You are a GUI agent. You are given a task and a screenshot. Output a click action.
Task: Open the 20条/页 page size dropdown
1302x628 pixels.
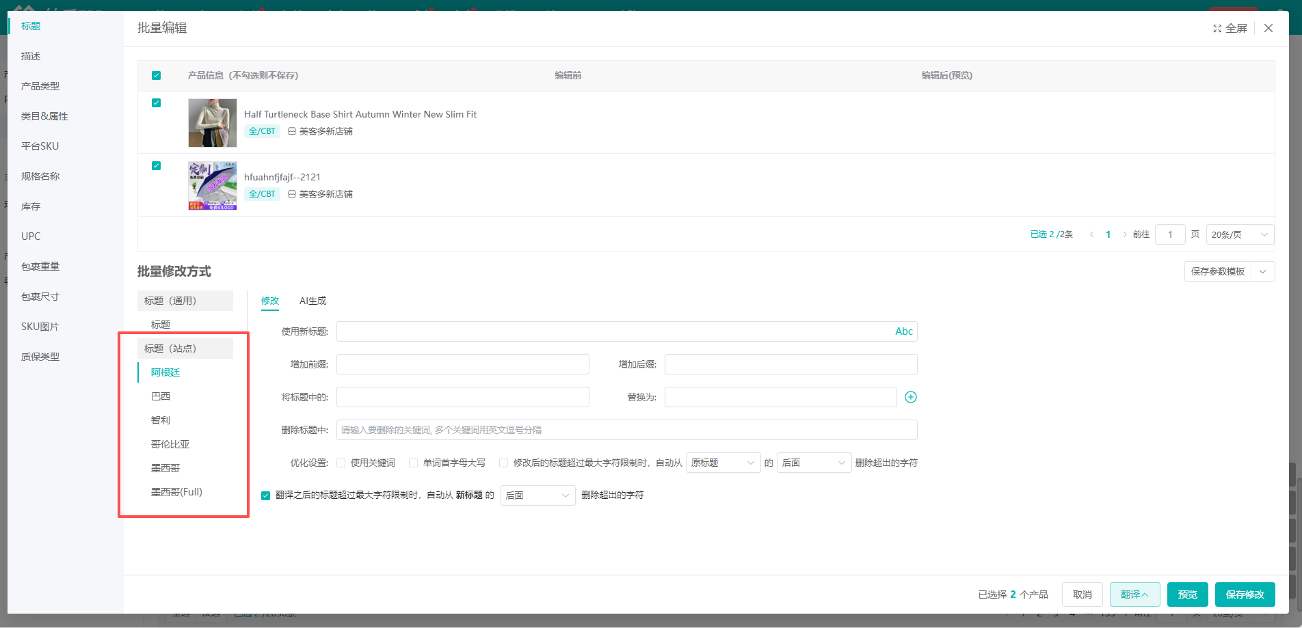click(1240, 234)
